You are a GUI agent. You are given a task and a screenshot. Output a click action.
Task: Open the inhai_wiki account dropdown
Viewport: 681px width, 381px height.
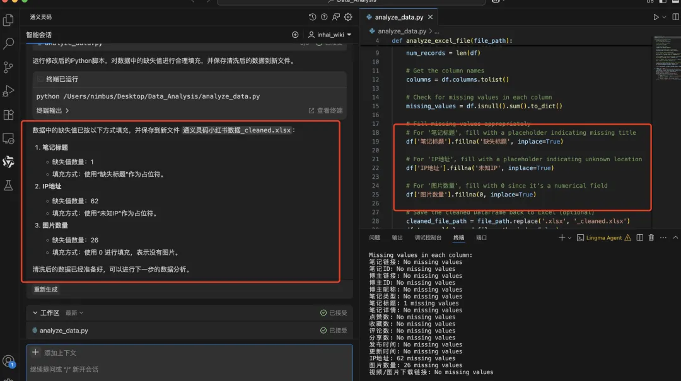pos(330,35)
